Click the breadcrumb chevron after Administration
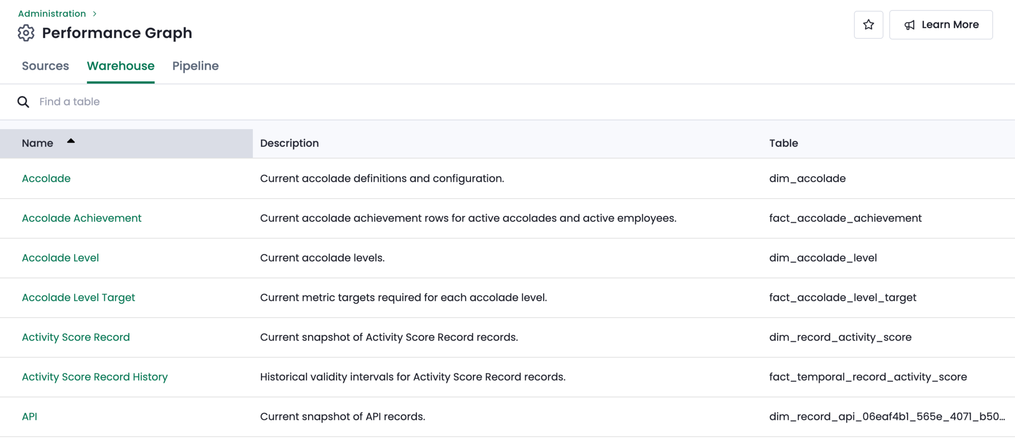 click(x=95, y=14)
